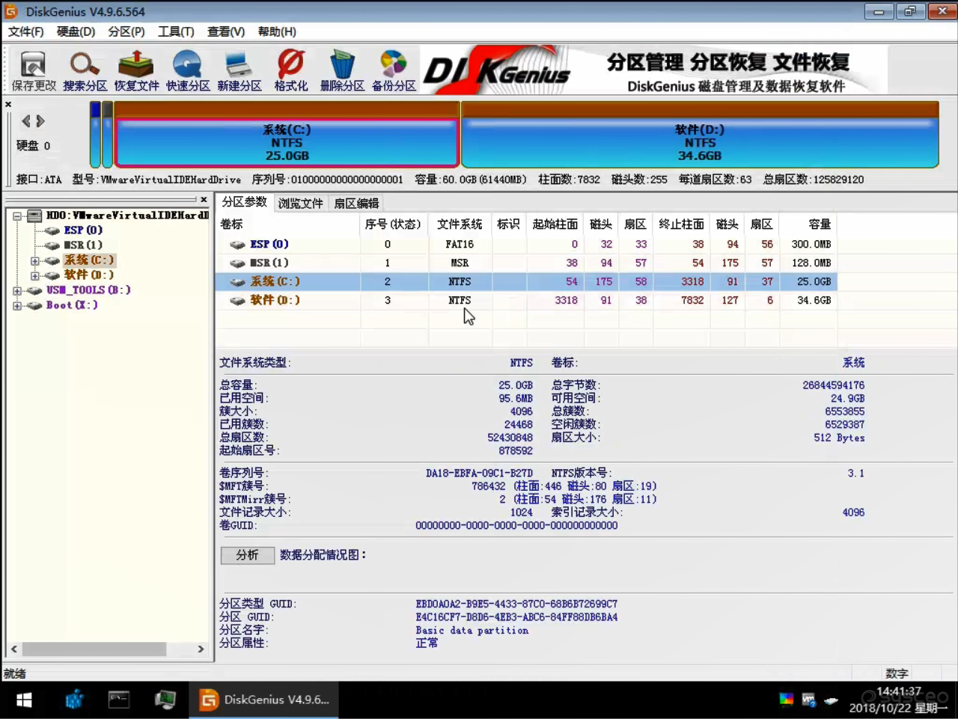Expand the Boot(X:) tree node

click(17, 306)
